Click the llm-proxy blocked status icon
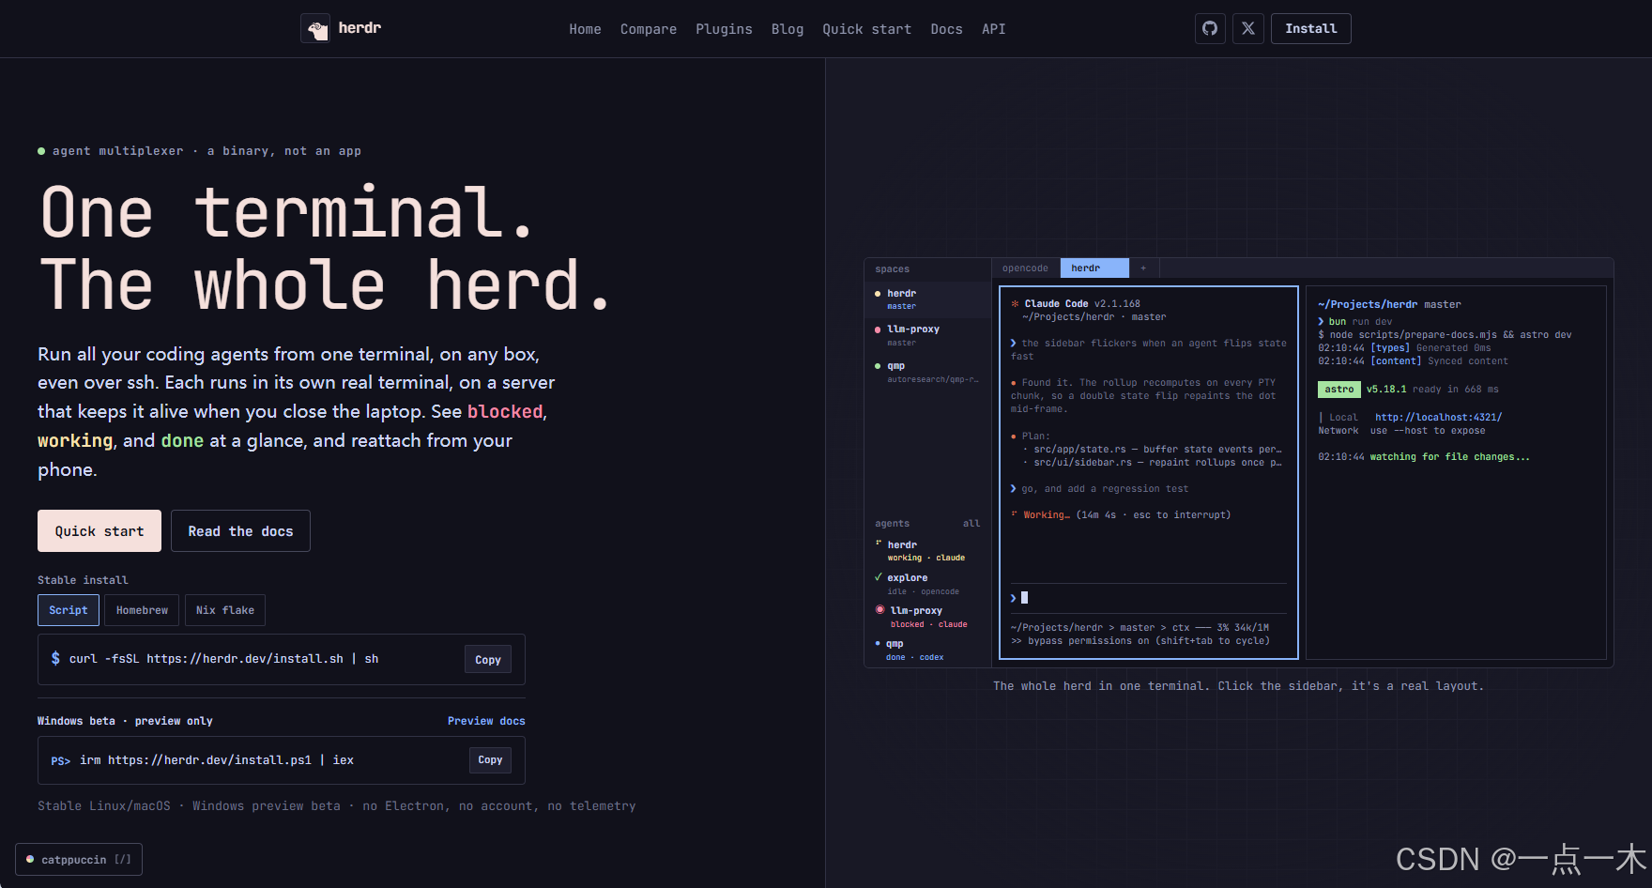 (x=880, y=610)
